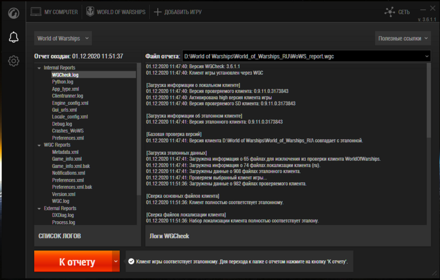Image resolution: width=440 pixels, height=280 pixels.
Task: Click log line 'Активирована high версия клиента игры'
Action: [209, 97]
